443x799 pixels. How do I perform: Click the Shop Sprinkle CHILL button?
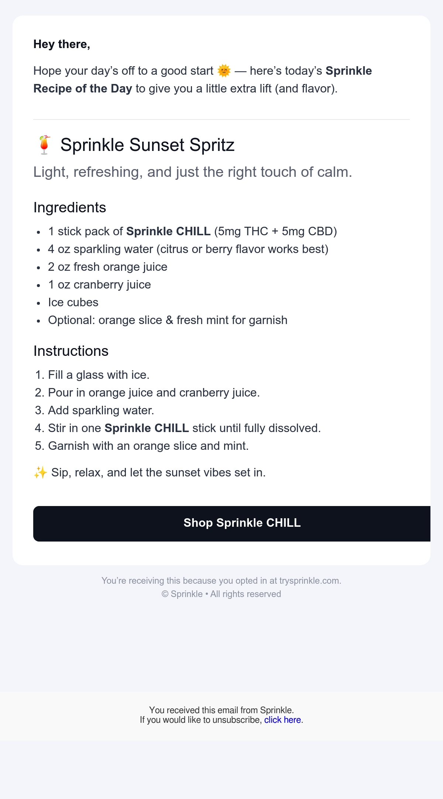coord(232,523)
